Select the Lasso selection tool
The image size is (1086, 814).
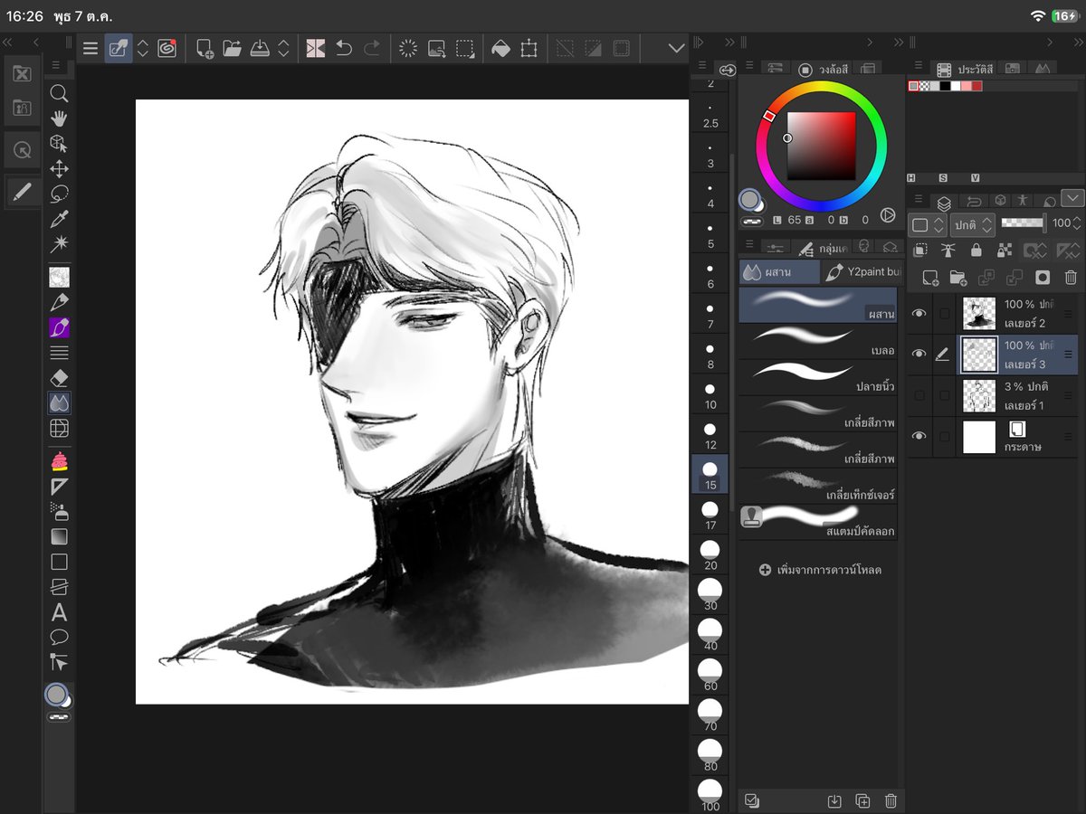pos(59,194)
